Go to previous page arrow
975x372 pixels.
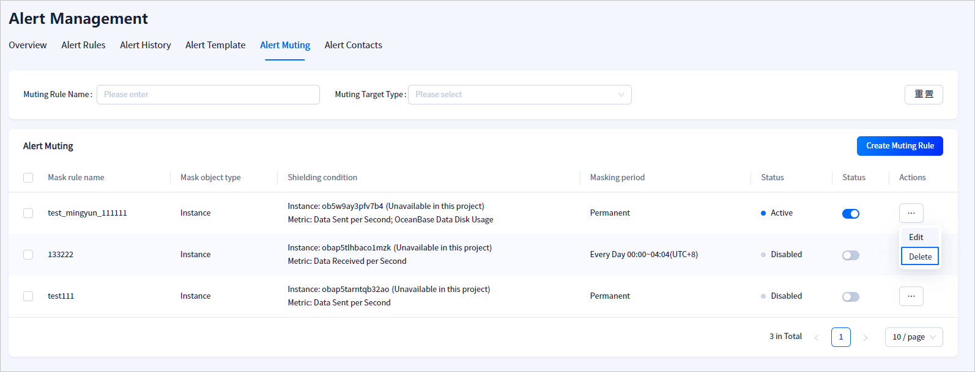[817, 337]
